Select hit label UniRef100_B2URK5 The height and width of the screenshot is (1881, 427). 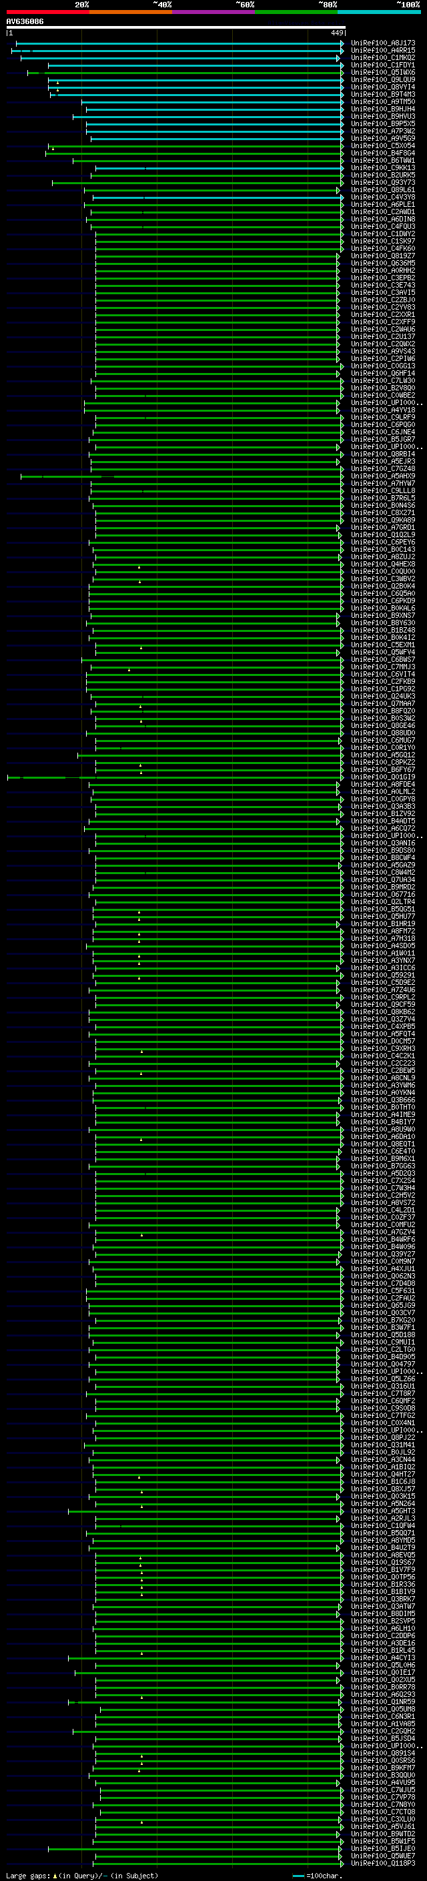point(382,175)
